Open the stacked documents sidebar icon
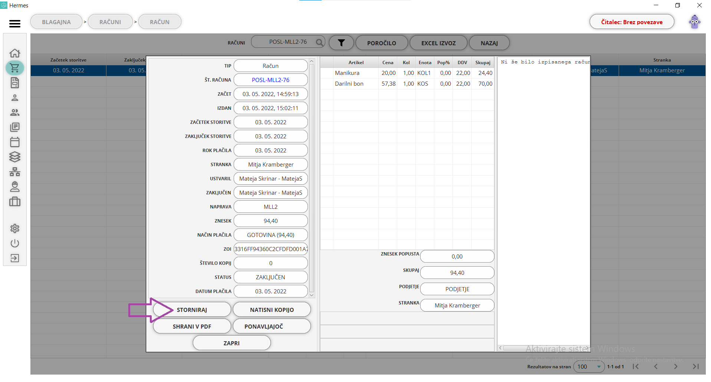This screenshot has height=382, width=711. (x=15, y=127)
